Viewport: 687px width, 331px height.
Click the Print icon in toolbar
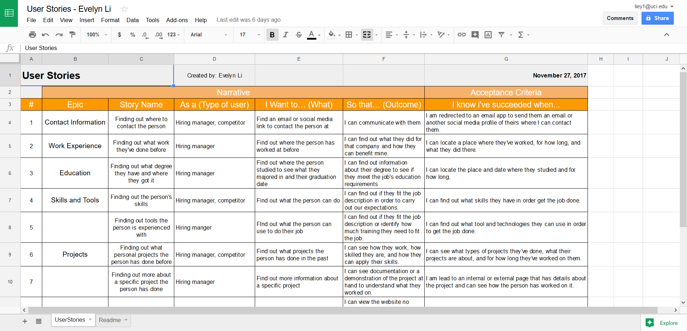(33, 35)
